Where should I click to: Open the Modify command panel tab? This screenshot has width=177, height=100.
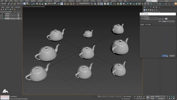(x=147, y=7)
